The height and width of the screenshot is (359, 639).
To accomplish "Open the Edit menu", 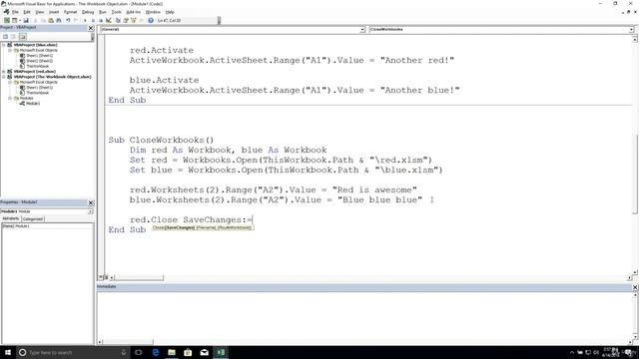I will click(27, 12).
